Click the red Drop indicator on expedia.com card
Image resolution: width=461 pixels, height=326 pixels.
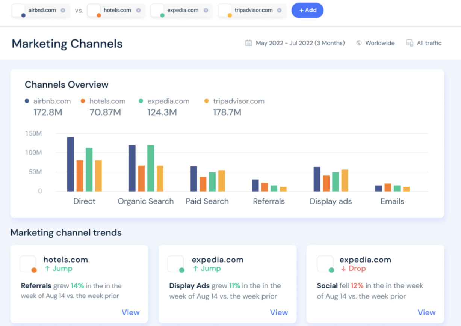pos(353,269)
